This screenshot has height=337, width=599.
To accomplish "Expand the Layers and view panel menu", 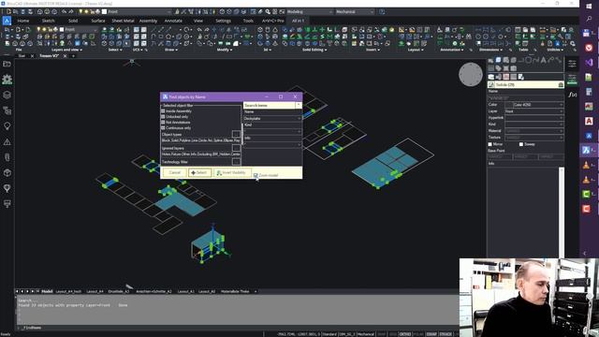I will [66, 50].
